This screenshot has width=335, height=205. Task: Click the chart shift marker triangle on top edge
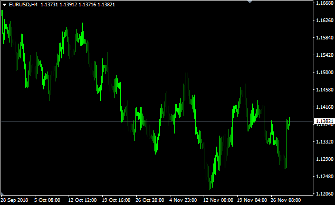250,2
